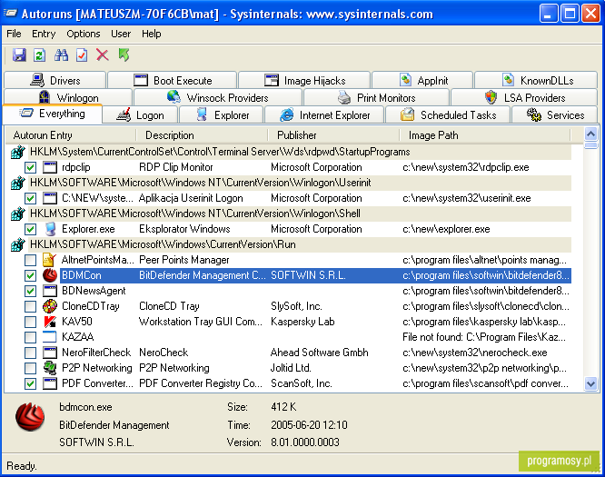Click the registry icon beside the Winlogon\Shell key
The height and width of the screenshot is (477, 605).
pos(18,214)
